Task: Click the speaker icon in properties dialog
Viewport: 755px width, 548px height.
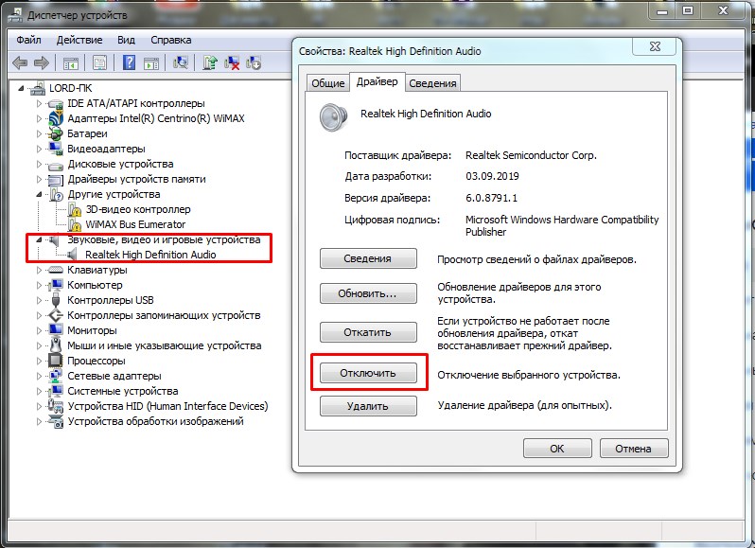Action: click(333, 117)
